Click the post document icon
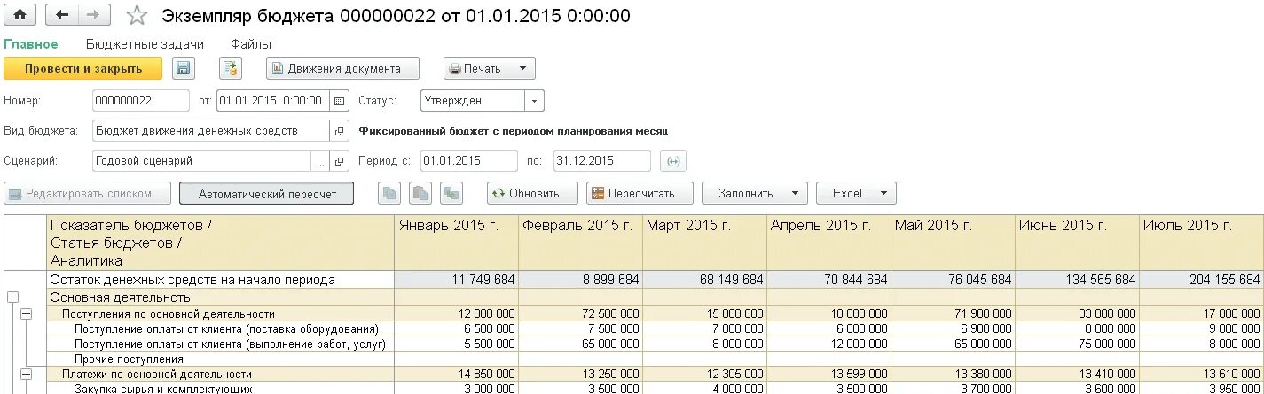Image resolution: width=1264 pixels, height=394 pixels. [x=231, y=69]
